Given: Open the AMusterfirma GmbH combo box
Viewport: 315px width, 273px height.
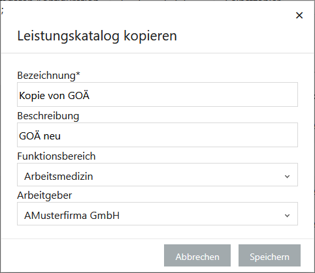Looking at the screenshot, I should [157, 214].
